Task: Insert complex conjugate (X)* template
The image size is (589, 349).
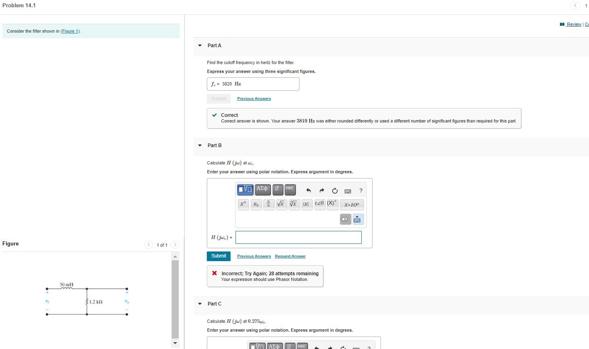Action: [332, 204]
